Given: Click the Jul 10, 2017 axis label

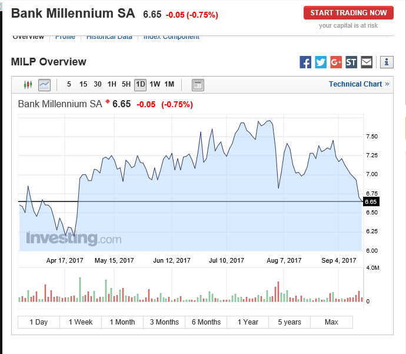Looking at the screenshot, I should (227, 260).
